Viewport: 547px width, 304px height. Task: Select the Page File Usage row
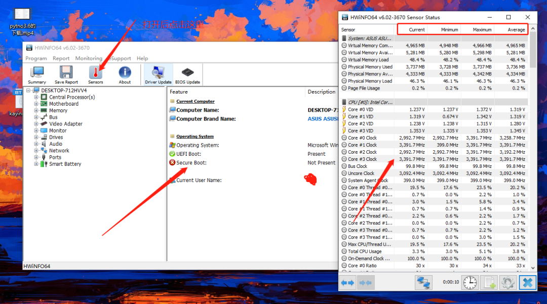coord(434,88)
